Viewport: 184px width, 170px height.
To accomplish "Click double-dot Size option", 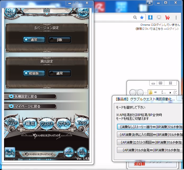I will click(x=39, y=159).
